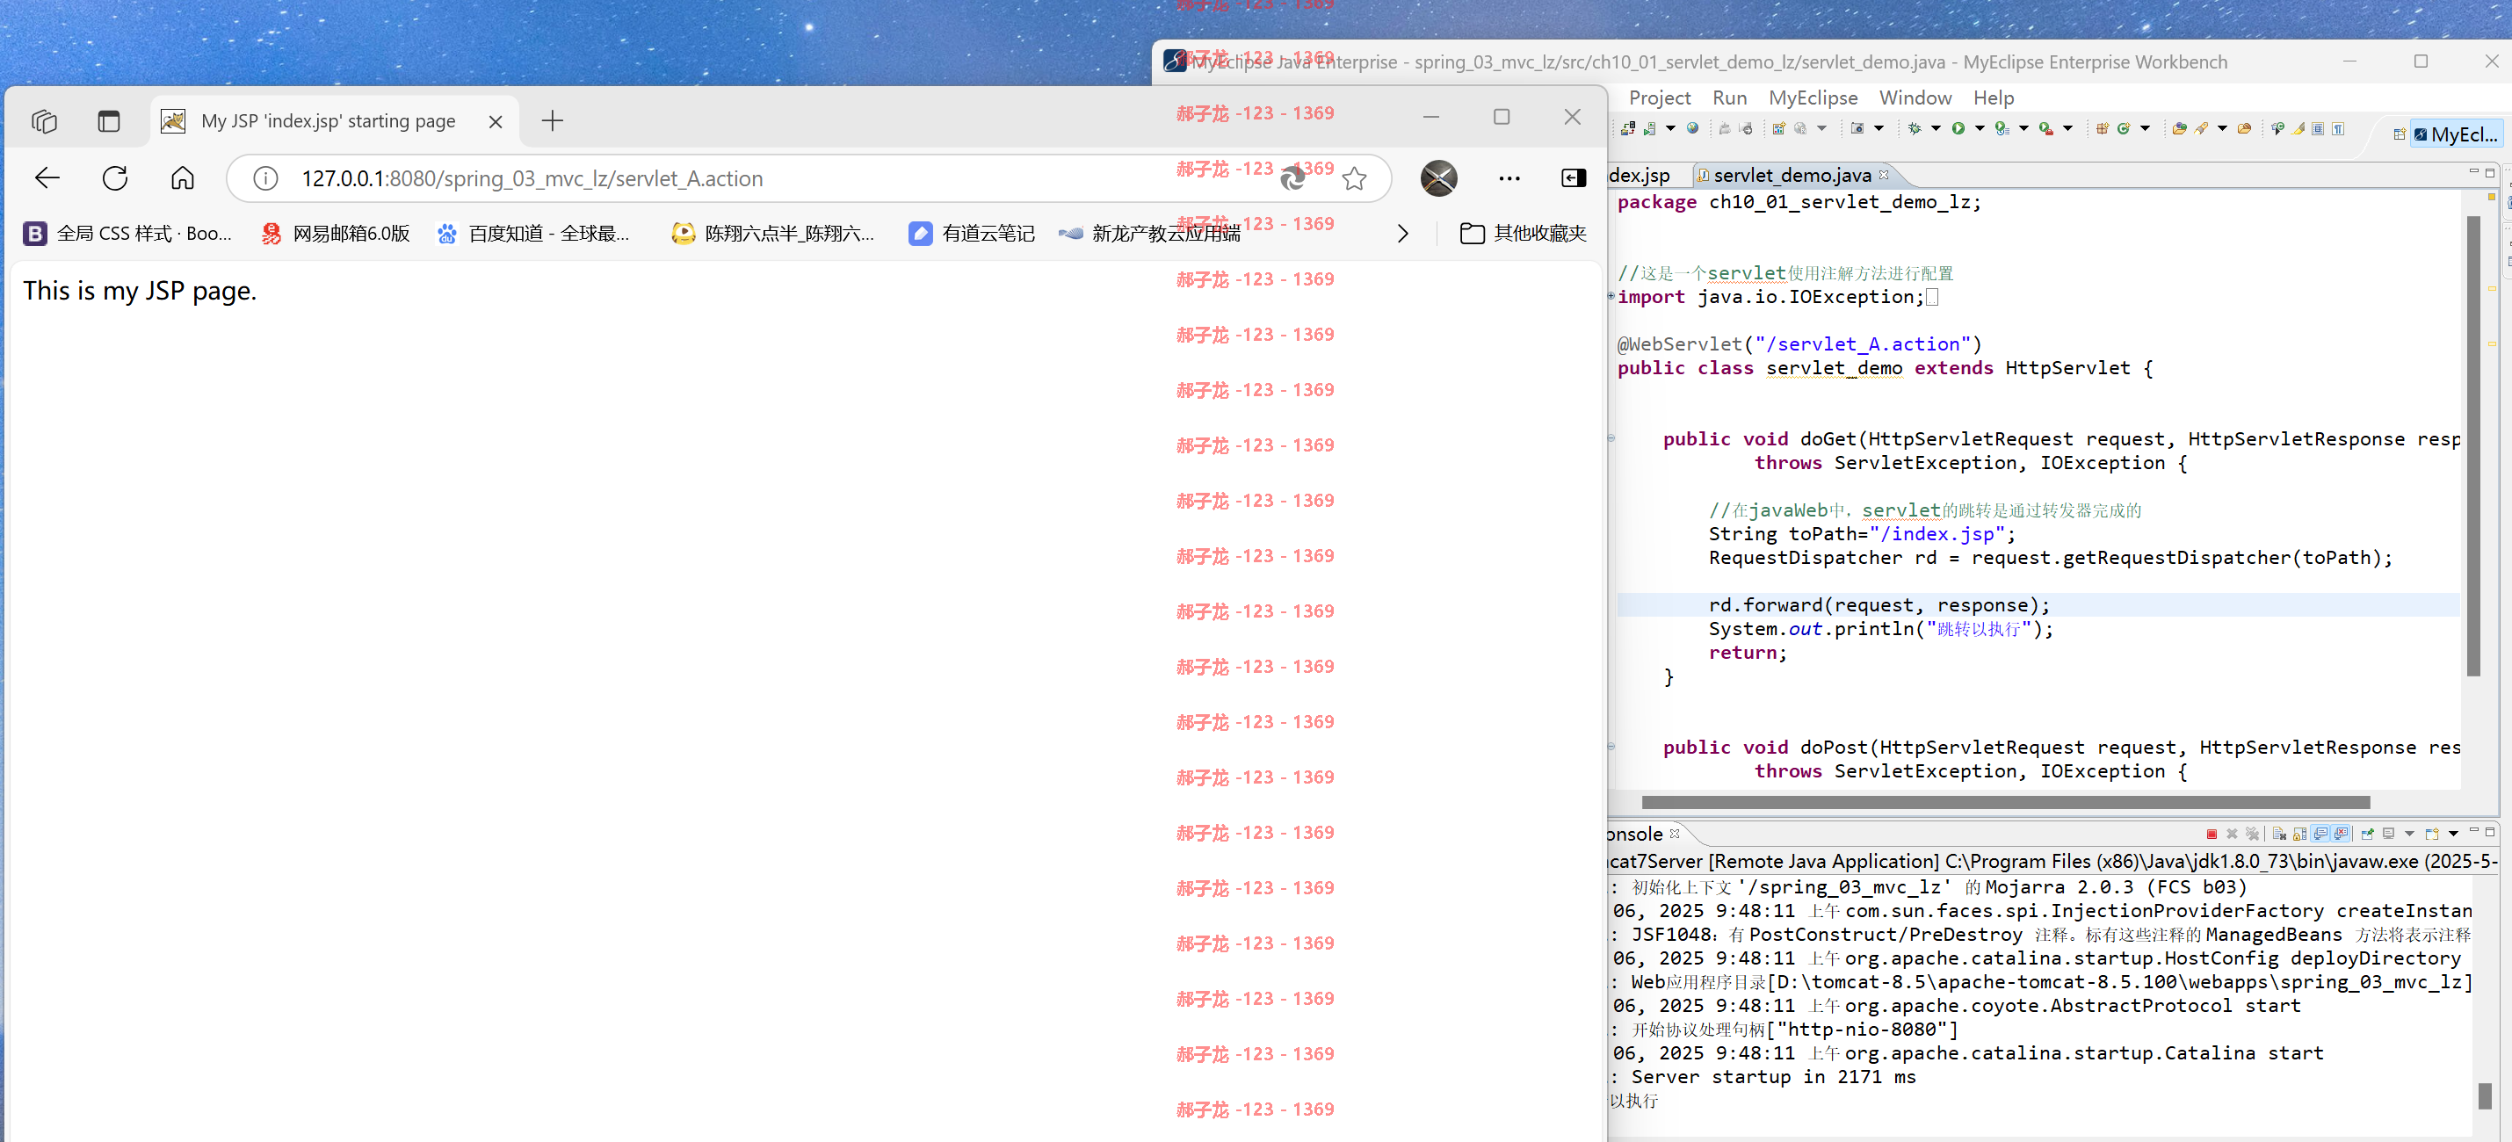
Task: Open dropdown next to run on server icon
Action: coord(1670,129)
